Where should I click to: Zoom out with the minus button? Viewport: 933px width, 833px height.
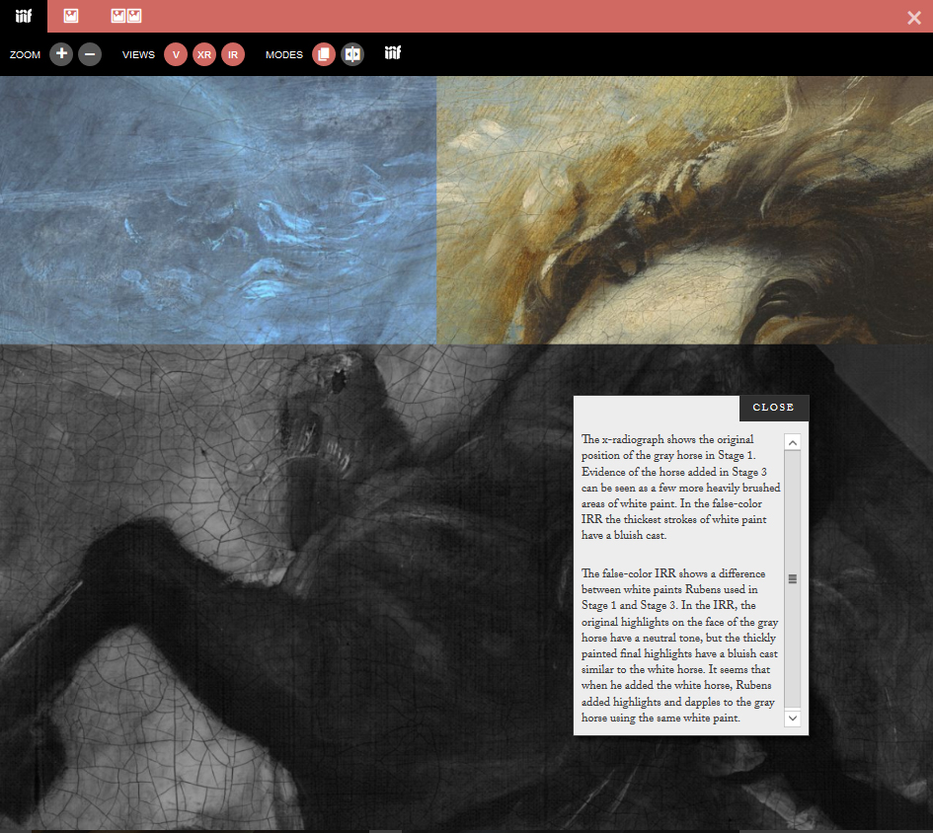tap(90, 54)
